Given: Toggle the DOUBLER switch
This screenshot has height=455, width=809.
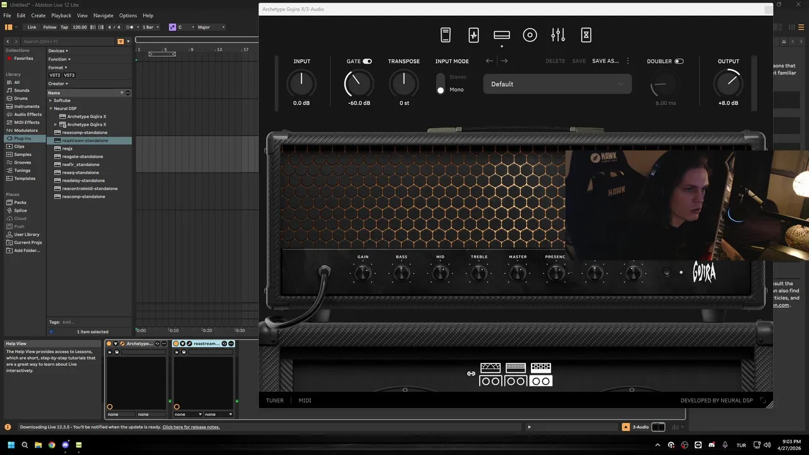Looking at the screenshot, I should click(x=679, y=61).
